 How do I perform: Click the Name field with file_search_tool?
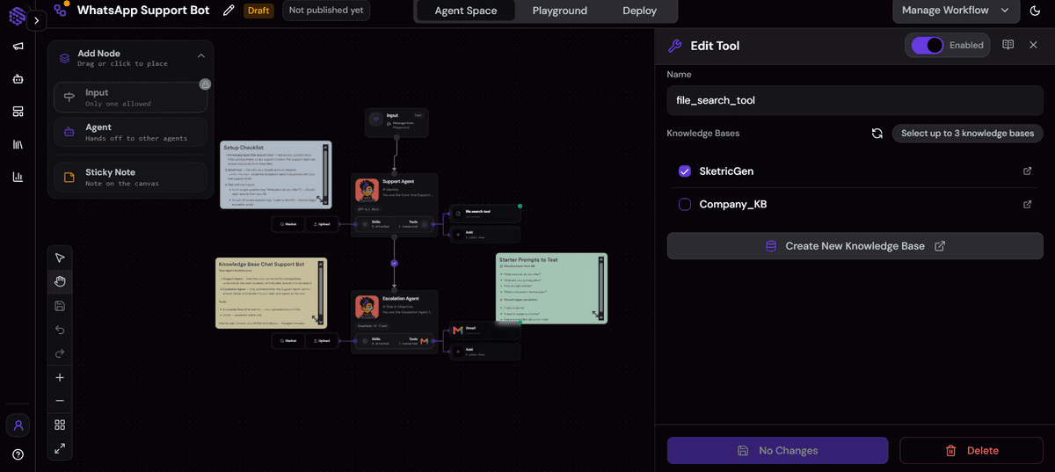click(x=855, y=100)
